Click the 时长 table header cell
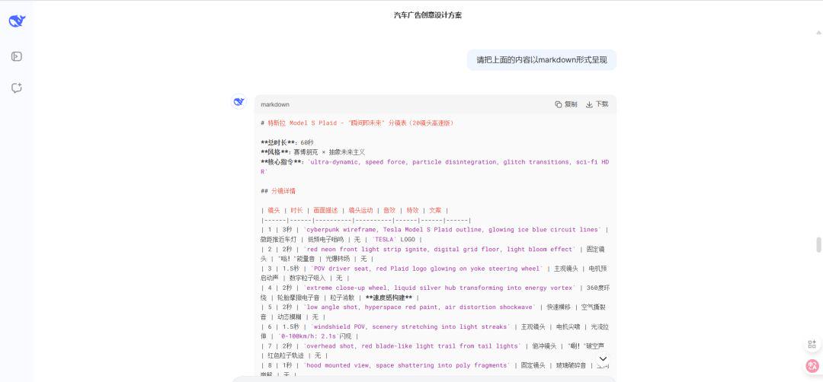Image resolution: width=823 pixels, height=382 pixels. (x=297, y=210)
